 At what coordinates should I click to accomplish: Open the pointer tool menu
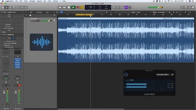(107, 12)
